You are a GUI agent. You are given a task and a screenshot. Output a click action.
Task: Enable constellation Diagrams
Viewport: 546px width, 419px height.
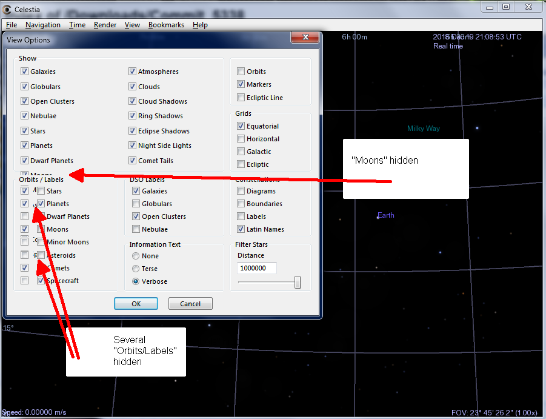pyautogui.click(x=241, y=191)
